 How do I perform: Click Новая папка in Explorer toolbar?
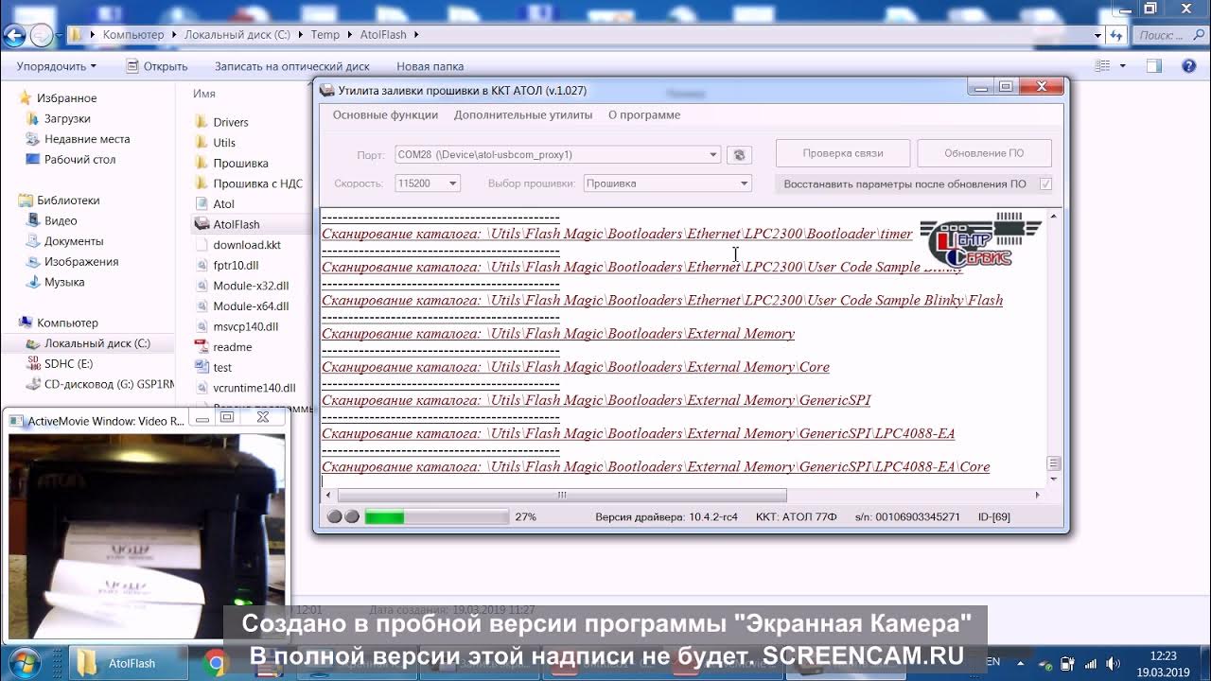click(x=430, y=66)
